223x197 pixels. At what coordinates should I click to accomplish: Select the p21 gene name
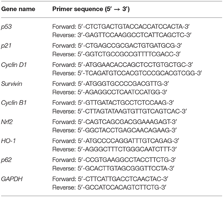click(x=6, y=46)
